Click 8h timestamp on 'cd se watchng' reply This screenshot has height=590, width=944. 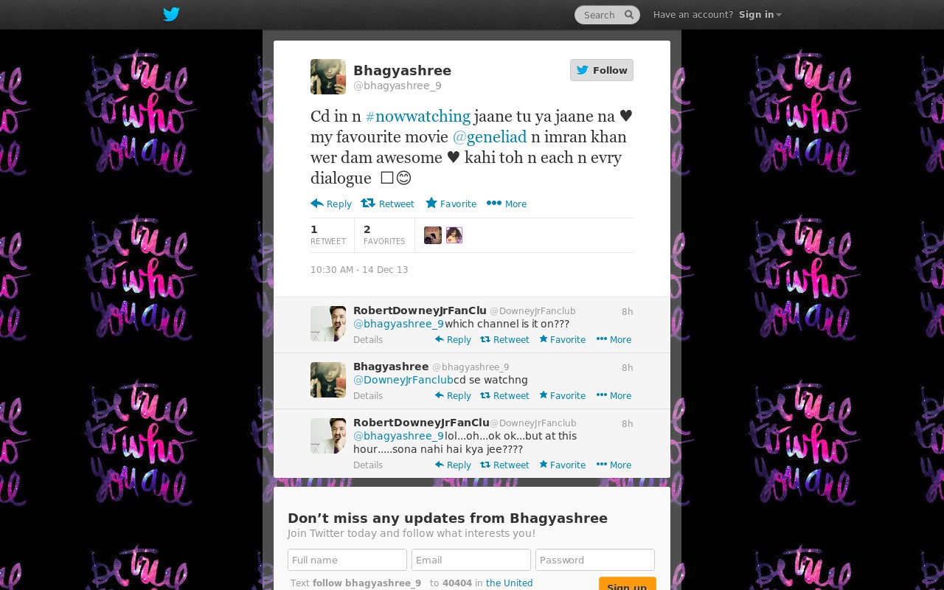point(627,368)
